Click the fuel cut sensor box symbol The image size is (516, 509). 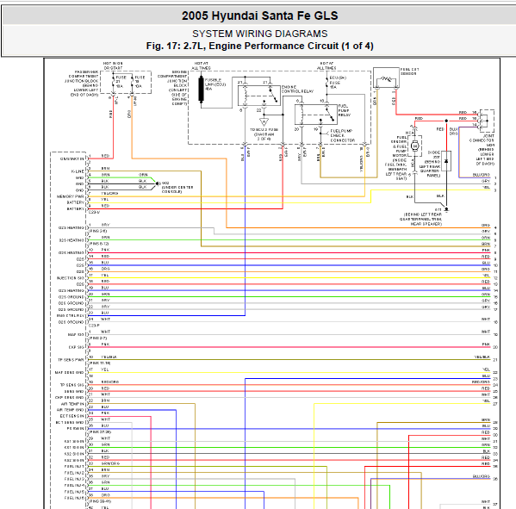[386, 78]
